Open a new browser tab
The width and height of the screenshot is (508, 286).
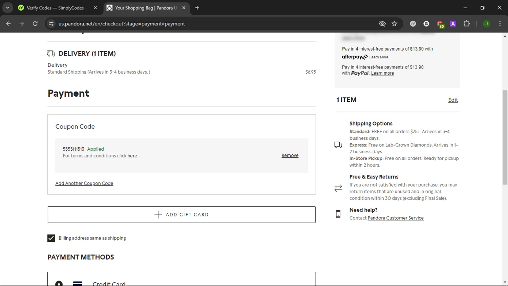[x=197, y=7]
